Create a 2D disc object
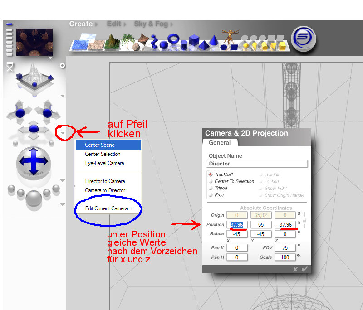This screenshot has width=363, height=310. [x=224, y=47]
